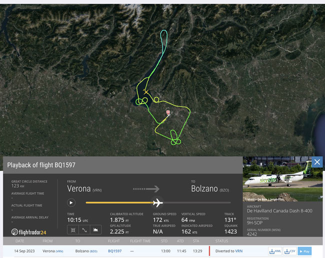Click the small aircraft icon on map track
This screenshot has width=325, height=258.
pyautogui.click(x=145, y=92)
